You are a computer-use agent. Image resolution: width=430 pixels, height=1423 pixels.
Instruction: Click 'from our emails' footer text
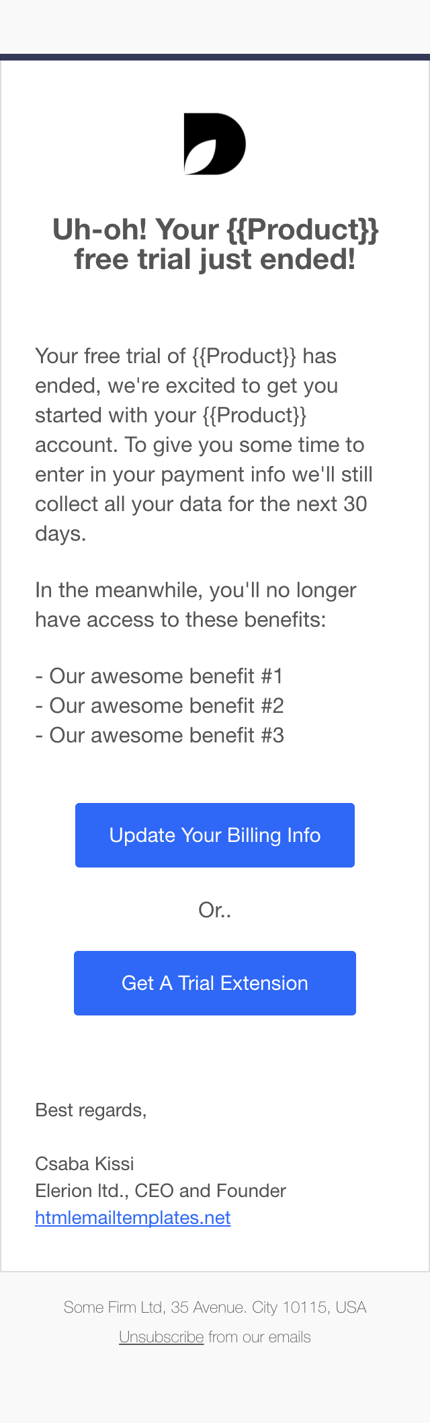click(x=259, y=1337)
